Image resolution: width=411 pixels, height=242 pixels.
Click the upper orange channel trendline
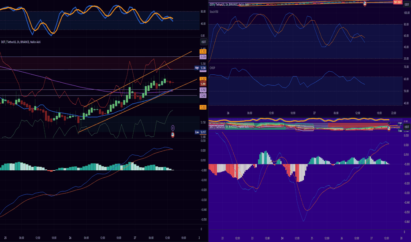pos(138,79)
